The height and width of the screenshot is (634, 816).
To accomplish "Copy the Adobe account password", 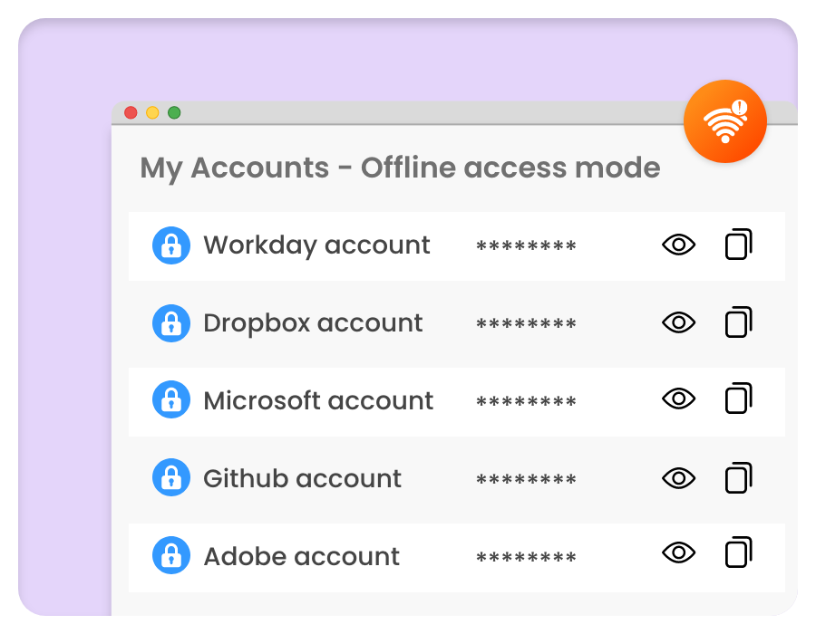I will click(738, 553).
